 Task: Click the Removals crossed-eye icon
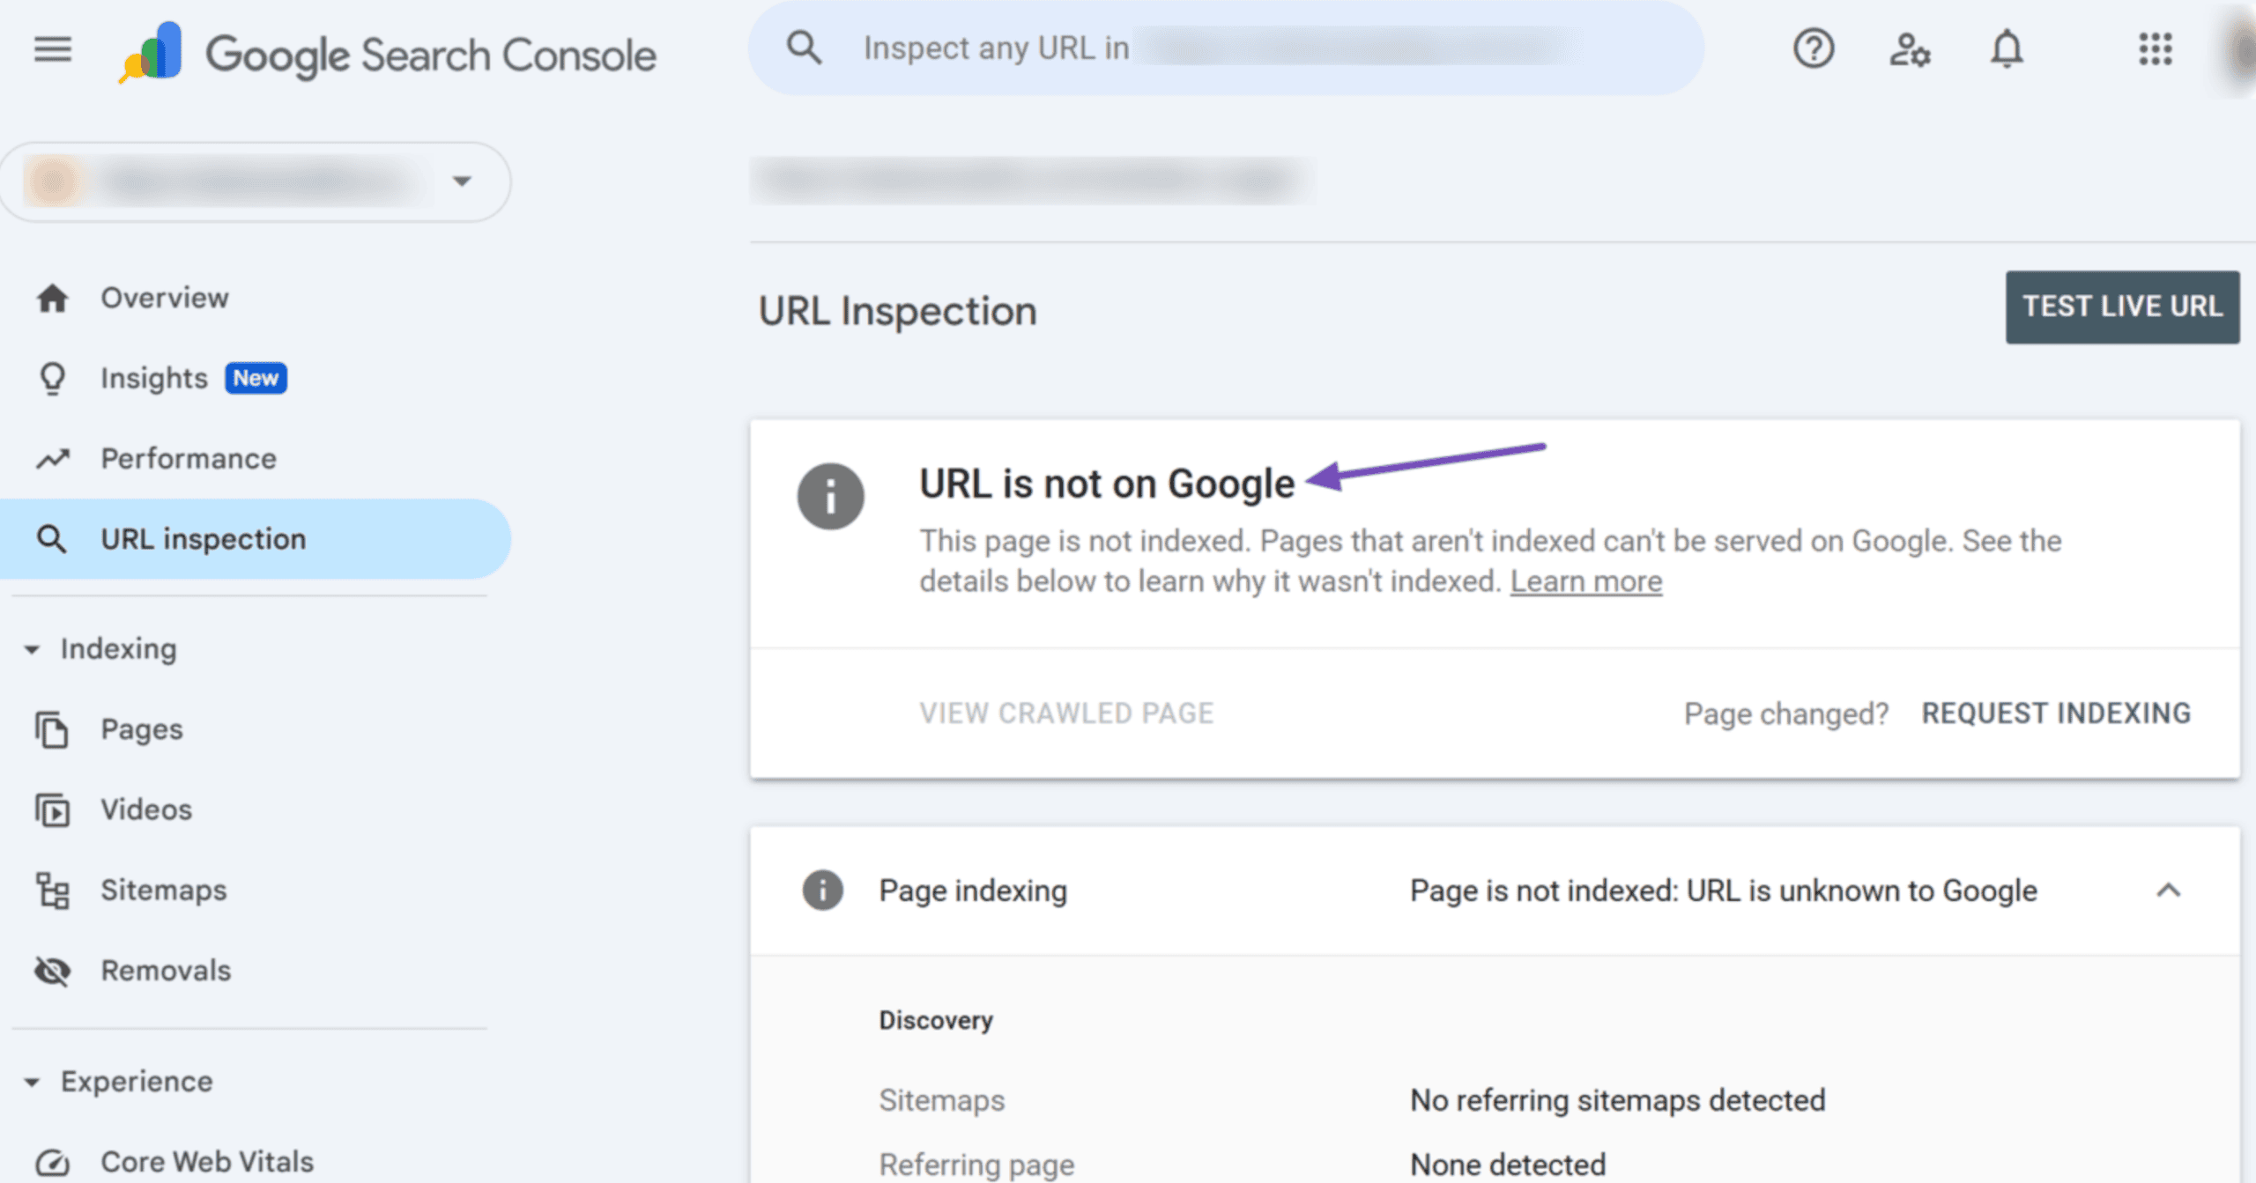click(x=52, y=971)
